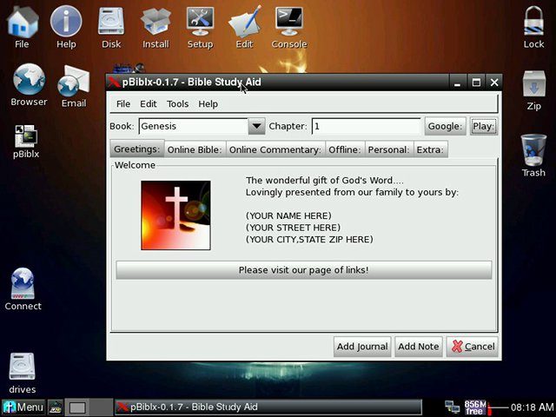Click the 856M free memory tray indicator

tap(475, 407)
